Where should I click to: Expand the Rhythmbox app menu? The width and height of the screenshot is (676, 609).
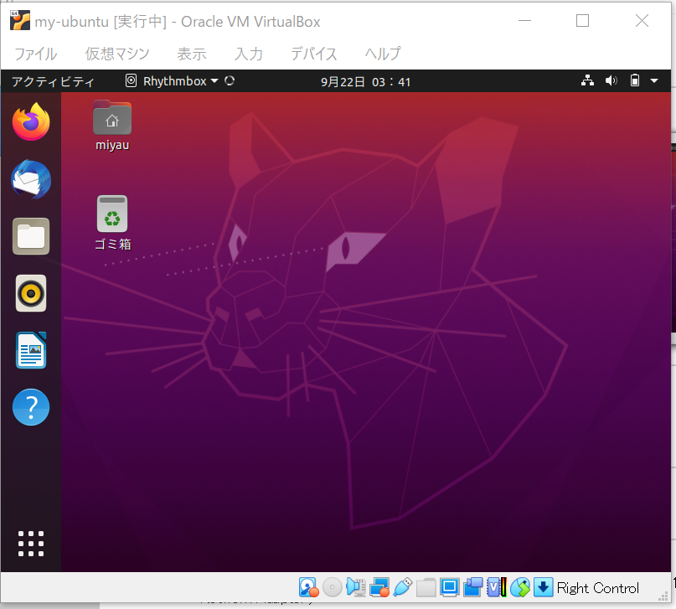pyautogui.click(x=173, y=81)
